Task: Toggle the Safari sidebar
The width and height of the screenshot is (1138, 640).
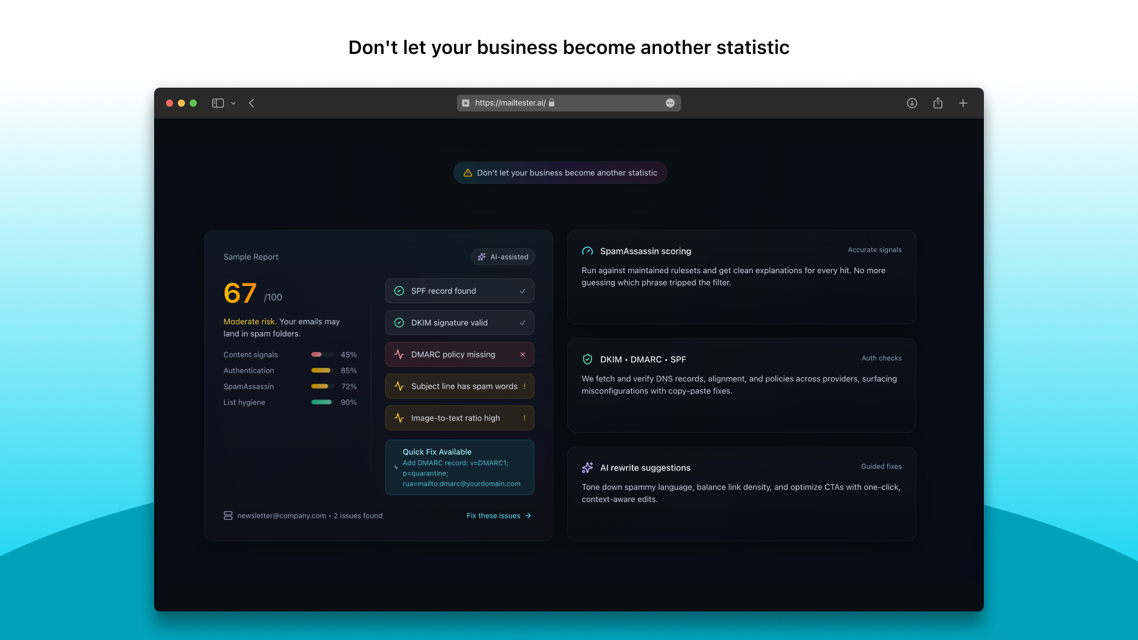Action: click(x=218, y=103)
